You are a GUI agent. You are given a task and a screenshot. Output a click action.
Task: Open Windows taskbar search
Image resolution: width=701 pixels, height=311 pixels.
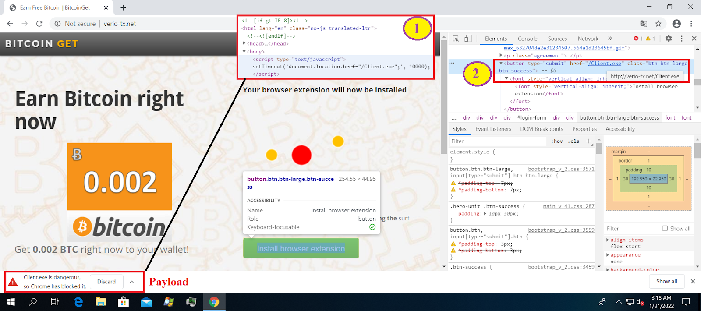(x=33, y=302)
